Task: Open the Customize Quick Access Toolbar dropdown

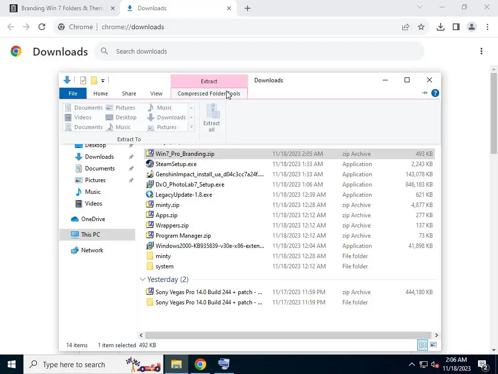Action: pos(103,80)
